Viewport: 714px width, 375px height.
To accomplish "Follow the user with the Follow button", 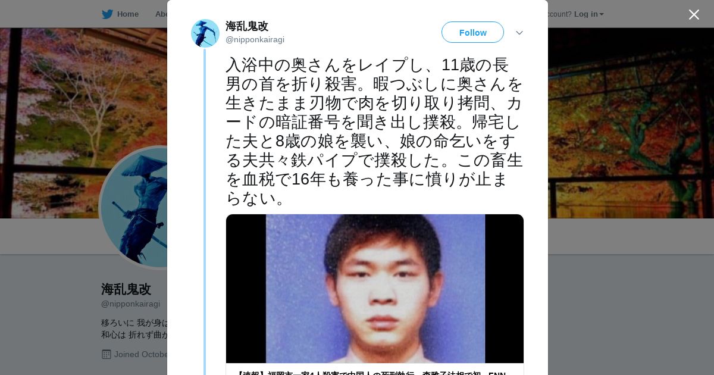I will pos(472,32).
